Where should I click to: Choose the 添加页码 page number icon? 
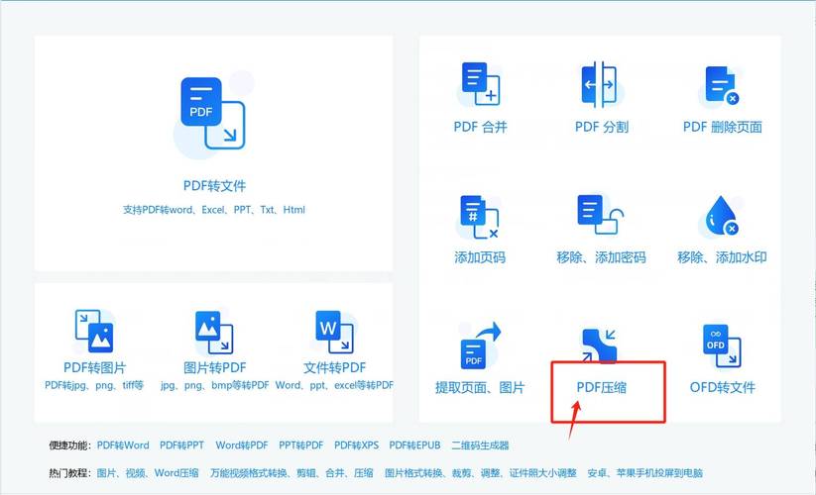[x=479, y=217]
